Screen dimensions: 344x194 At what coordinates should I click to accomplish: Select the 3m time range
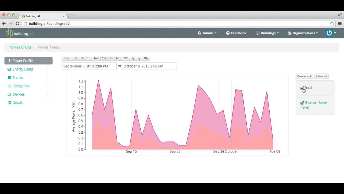[x=111, y=58]
